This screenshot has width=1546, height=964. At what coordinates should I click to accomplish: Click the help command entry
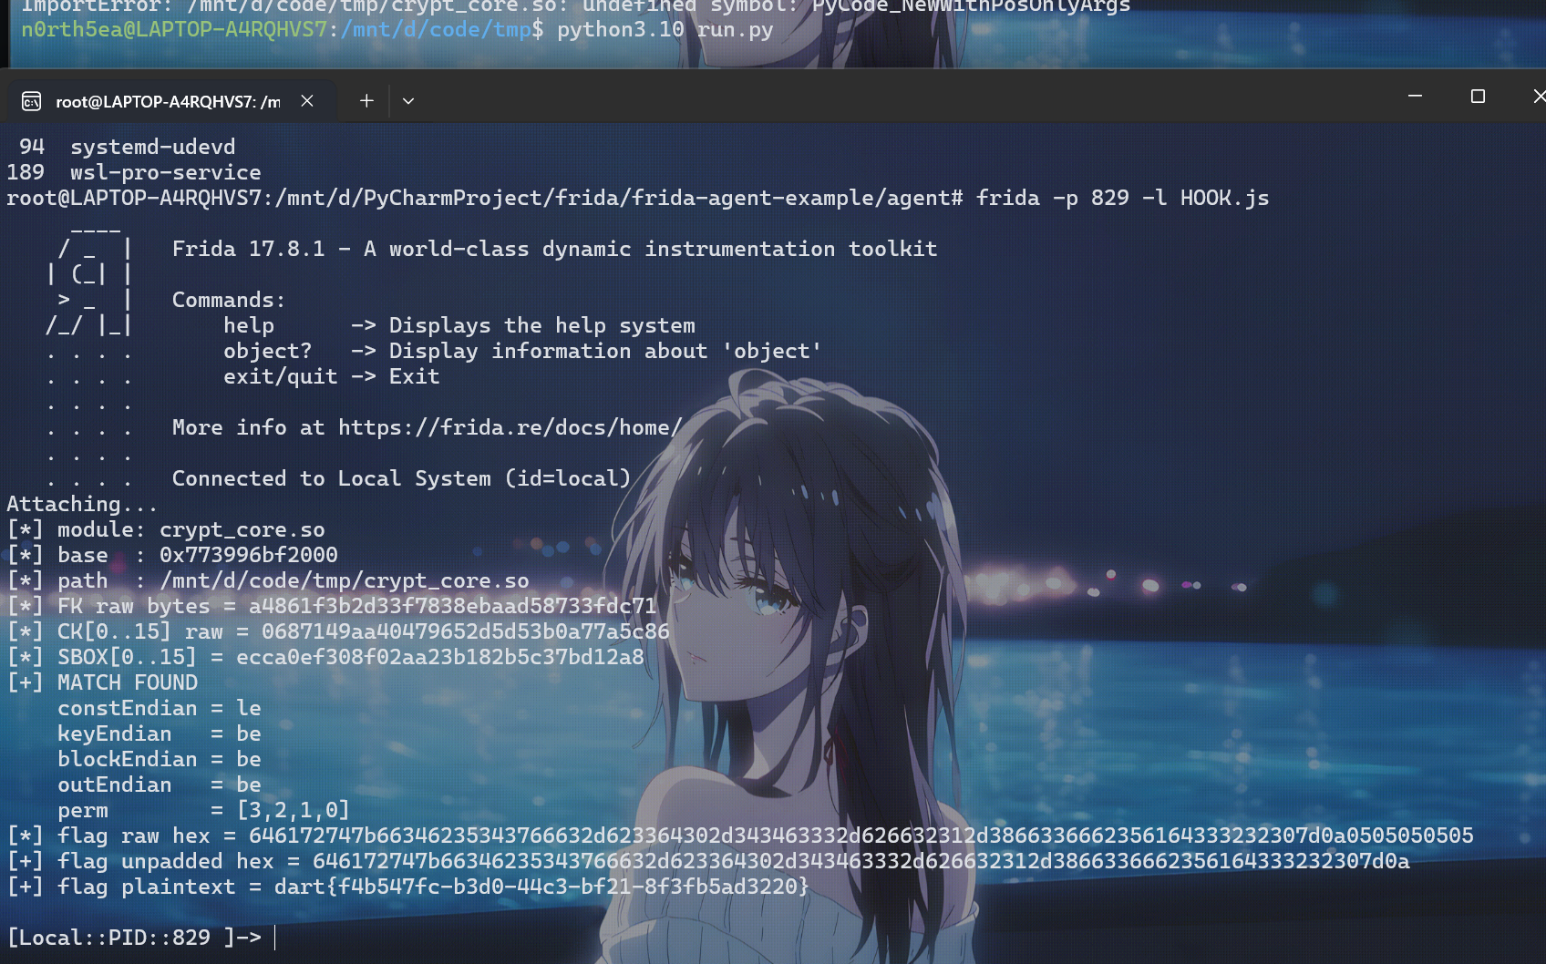click(249, 325)
